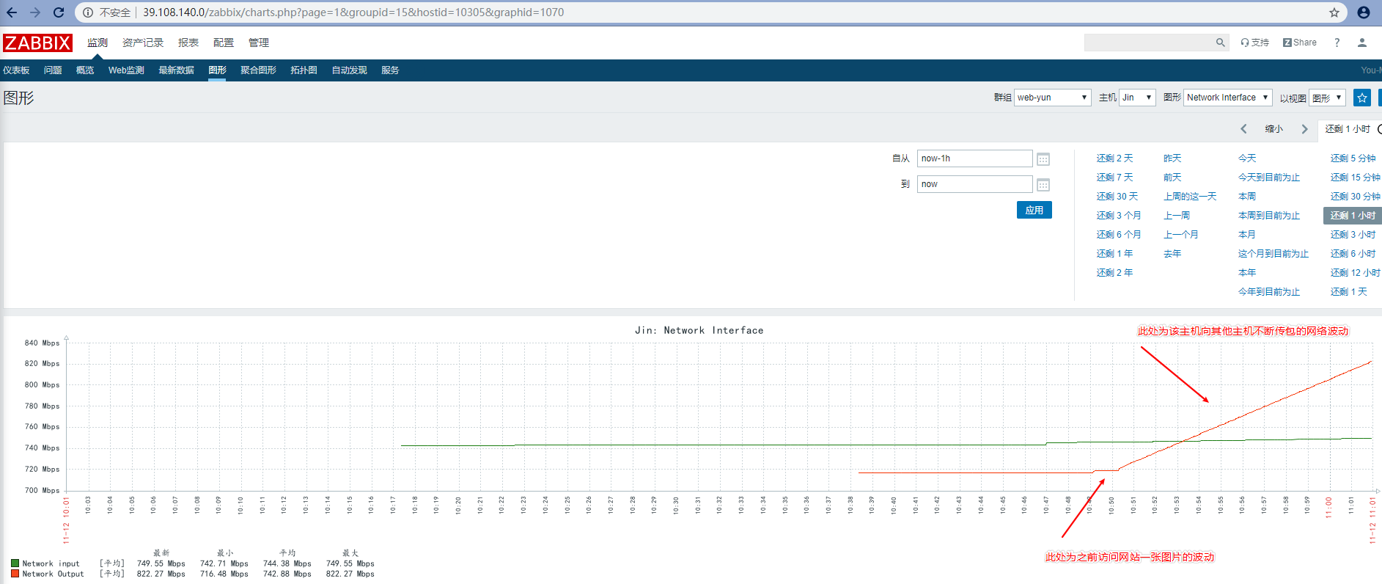Reload the page in browser
The width and height of the screenshot is (1382, 584).
pyautogui.click(x=59, y=12)
